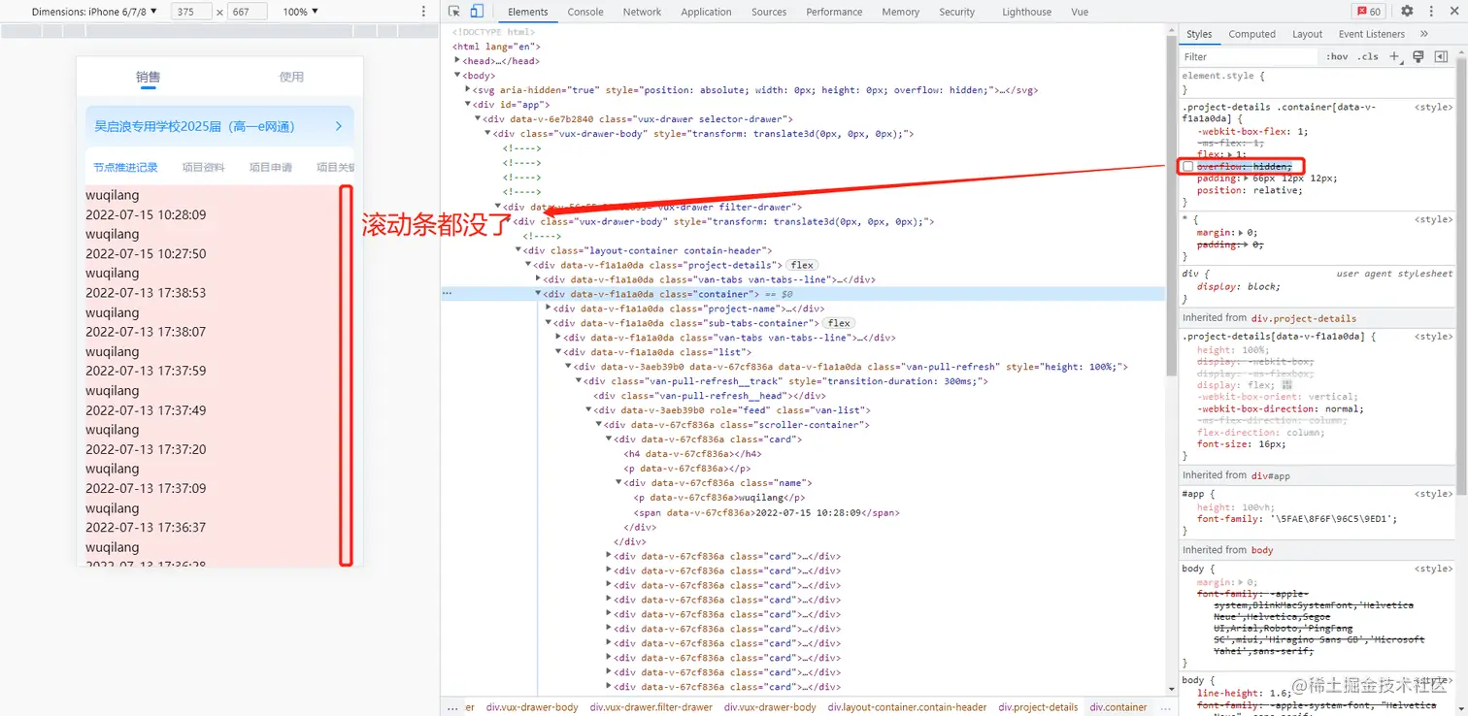Click div.project-details in Inherited from link
Viewport: 1468px width, 716px height.
(1305, 318)
